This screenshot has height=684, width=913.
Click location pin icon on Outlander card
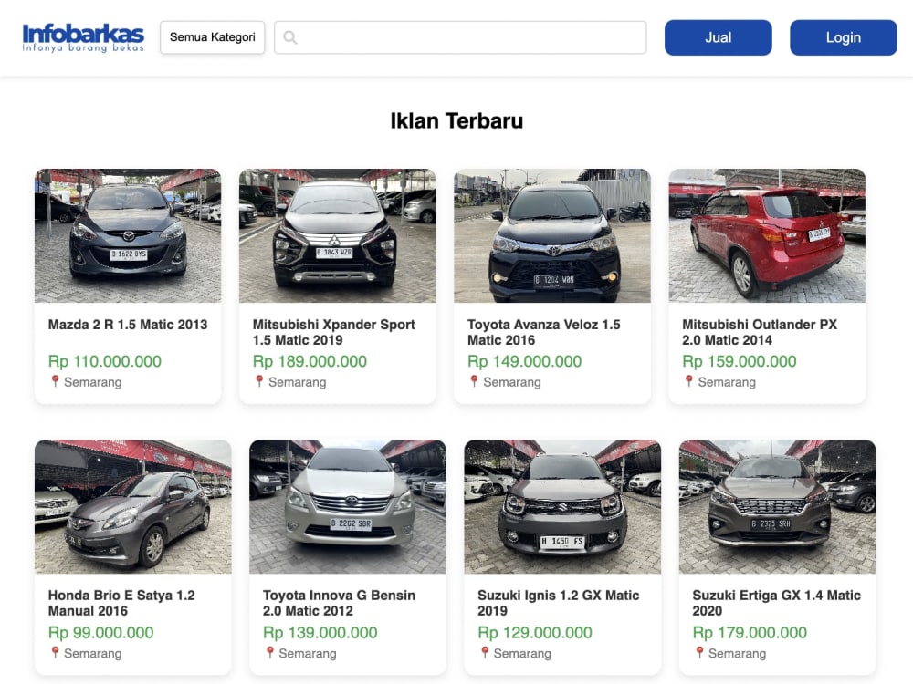pyautogui.click(x=688, y=381)
